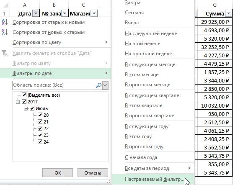Select column A header
Screen dimensions: 233x185
pyautogui.click(x=25, y=5)
